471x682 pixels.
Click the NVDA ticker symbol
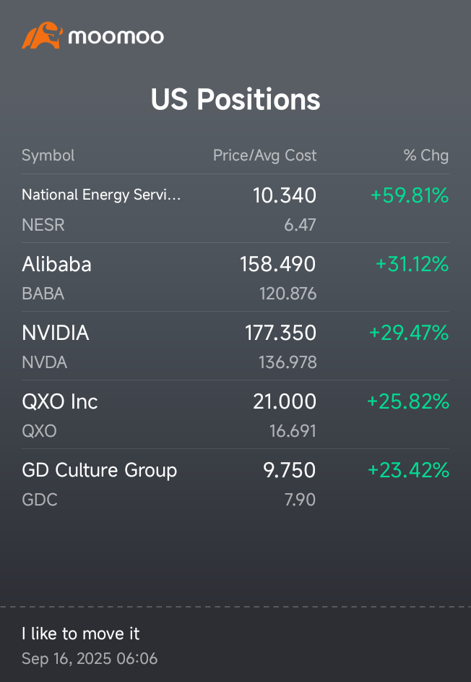(45, 362)
